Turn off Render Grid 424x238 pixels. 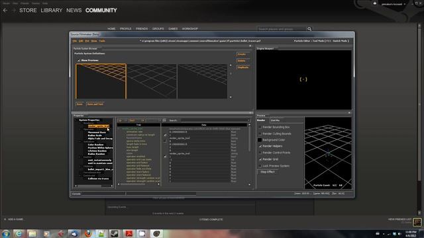click(260, 159)
